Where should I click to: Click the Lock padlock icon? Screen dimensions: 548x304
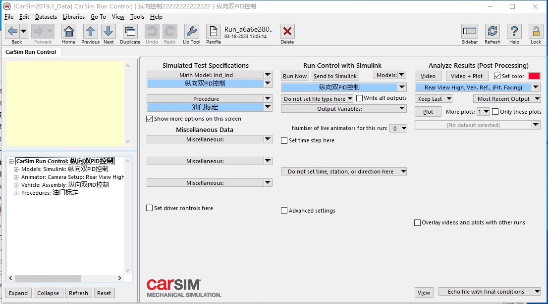(536, 31)
